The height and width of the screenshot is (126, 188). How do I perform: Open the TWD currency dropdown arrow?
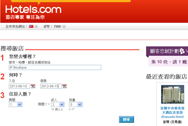(x=64, y=27)
